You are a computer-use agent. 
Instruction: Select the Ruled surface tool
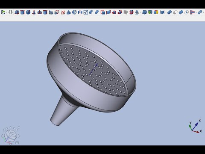point(108,12)
